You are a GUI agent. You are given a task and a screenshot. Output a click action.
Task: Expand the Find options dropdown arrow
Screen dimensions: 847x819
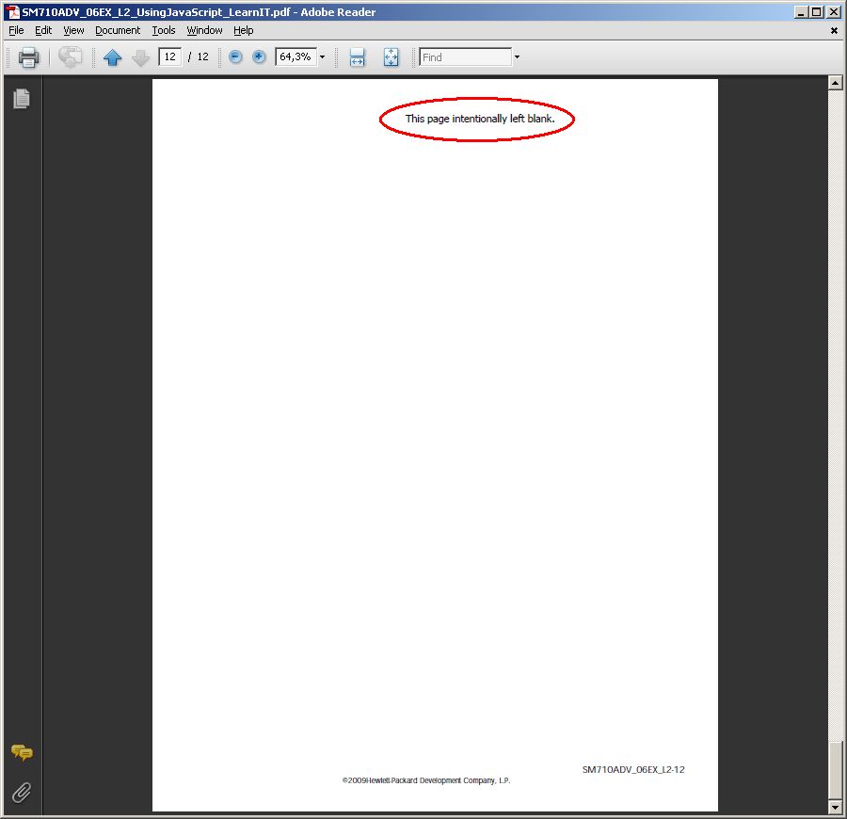[517, 56]
